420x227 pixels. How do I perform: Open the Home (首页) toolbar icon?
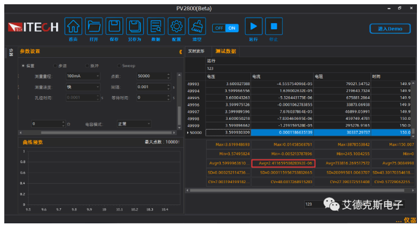tap(73, 26)
